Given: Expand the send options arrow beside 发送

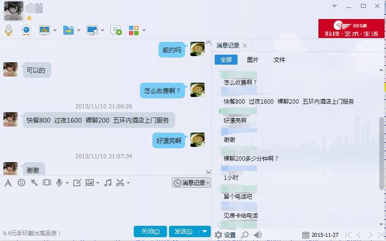Looking at the screenshot, I should [205, 231].
